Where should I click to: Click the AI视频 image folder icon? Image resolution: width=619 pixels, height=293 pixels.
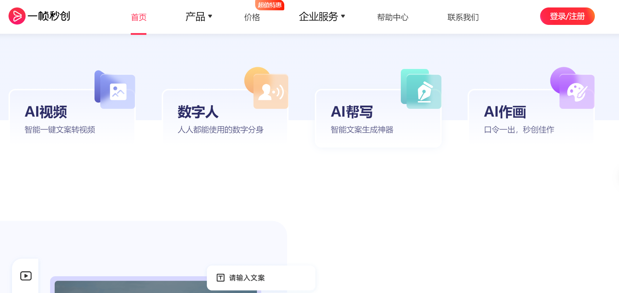(115, 90)
